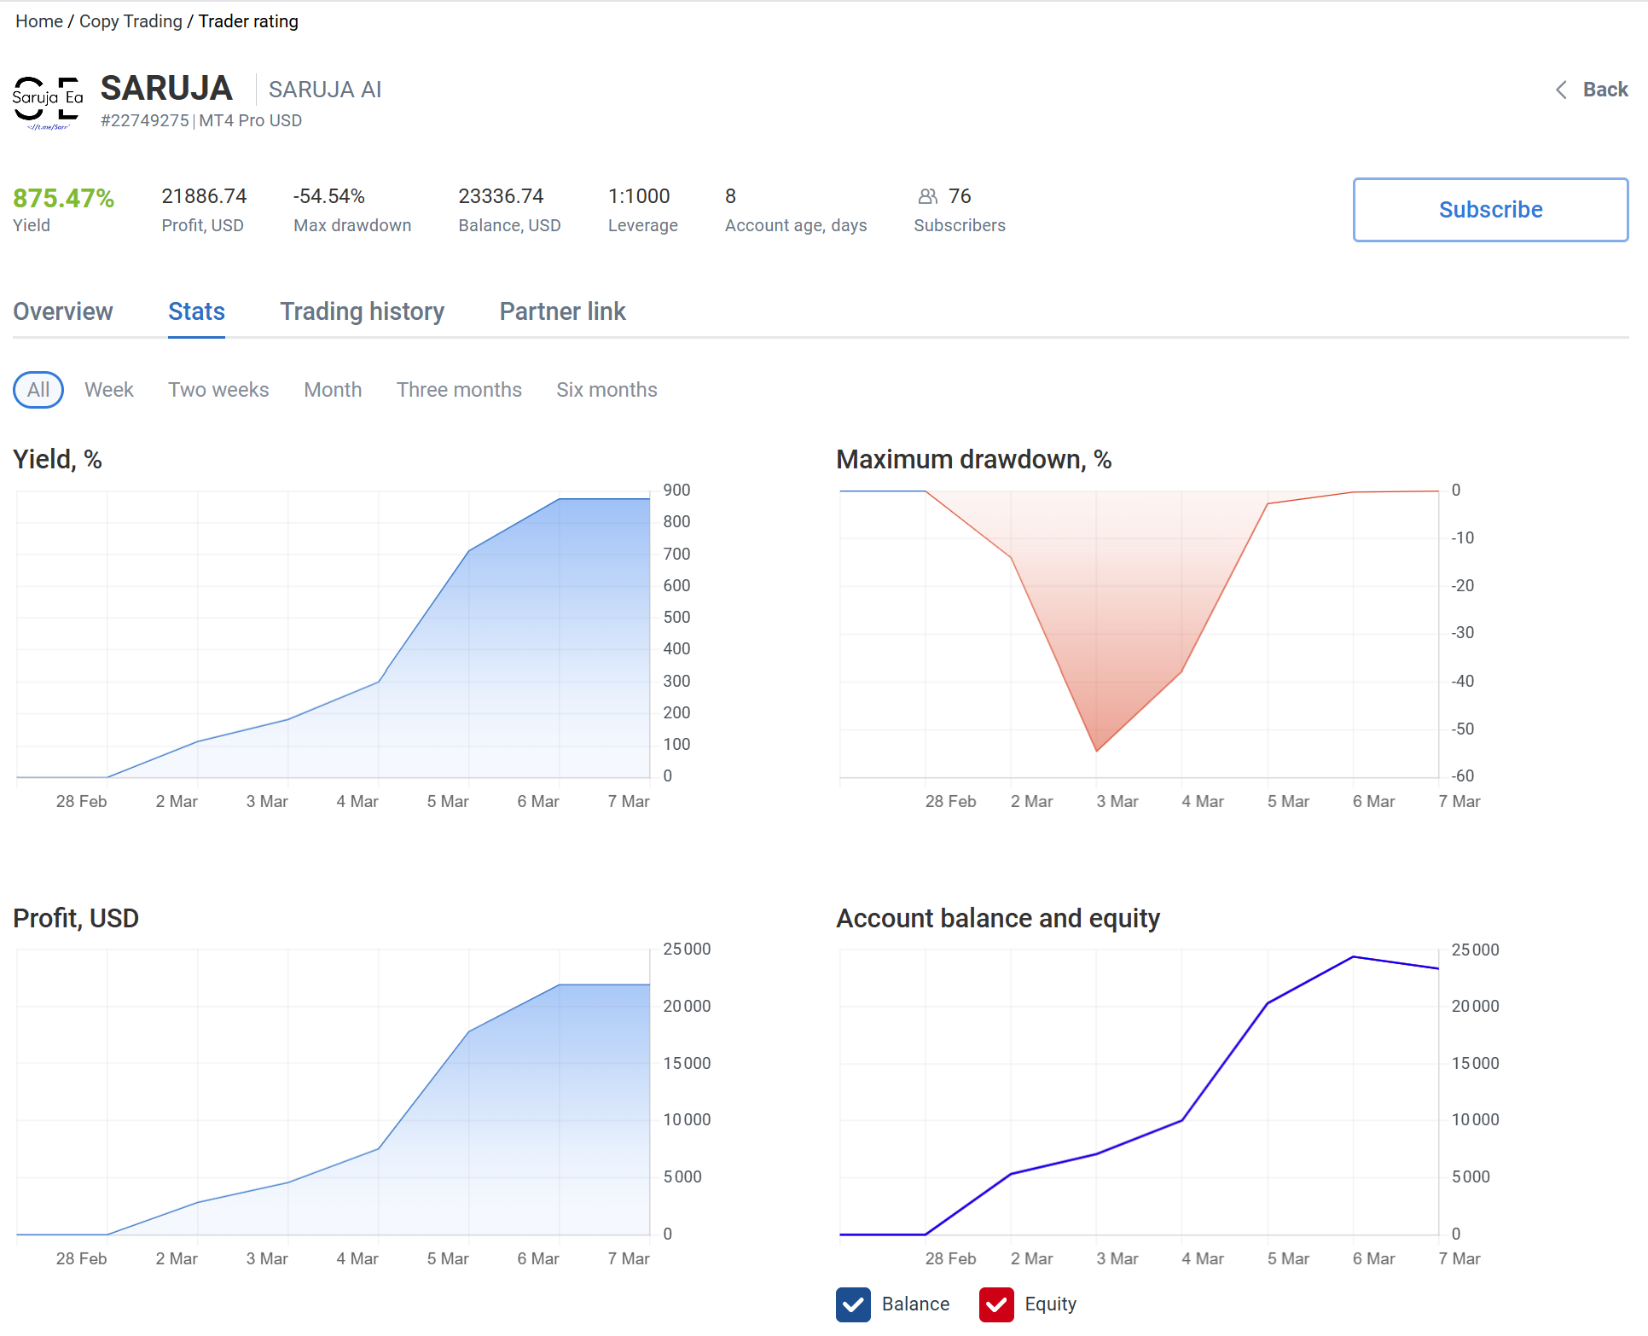The image size is (1648, 1336).
Task: Click the 21886.74 profit value
Action: (x=204, y=196)
